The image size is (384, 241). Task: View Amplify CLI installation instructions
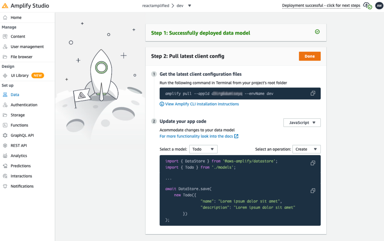202,104
